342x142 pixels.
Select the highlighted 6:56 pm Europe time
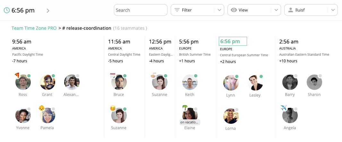pos(233,41)
